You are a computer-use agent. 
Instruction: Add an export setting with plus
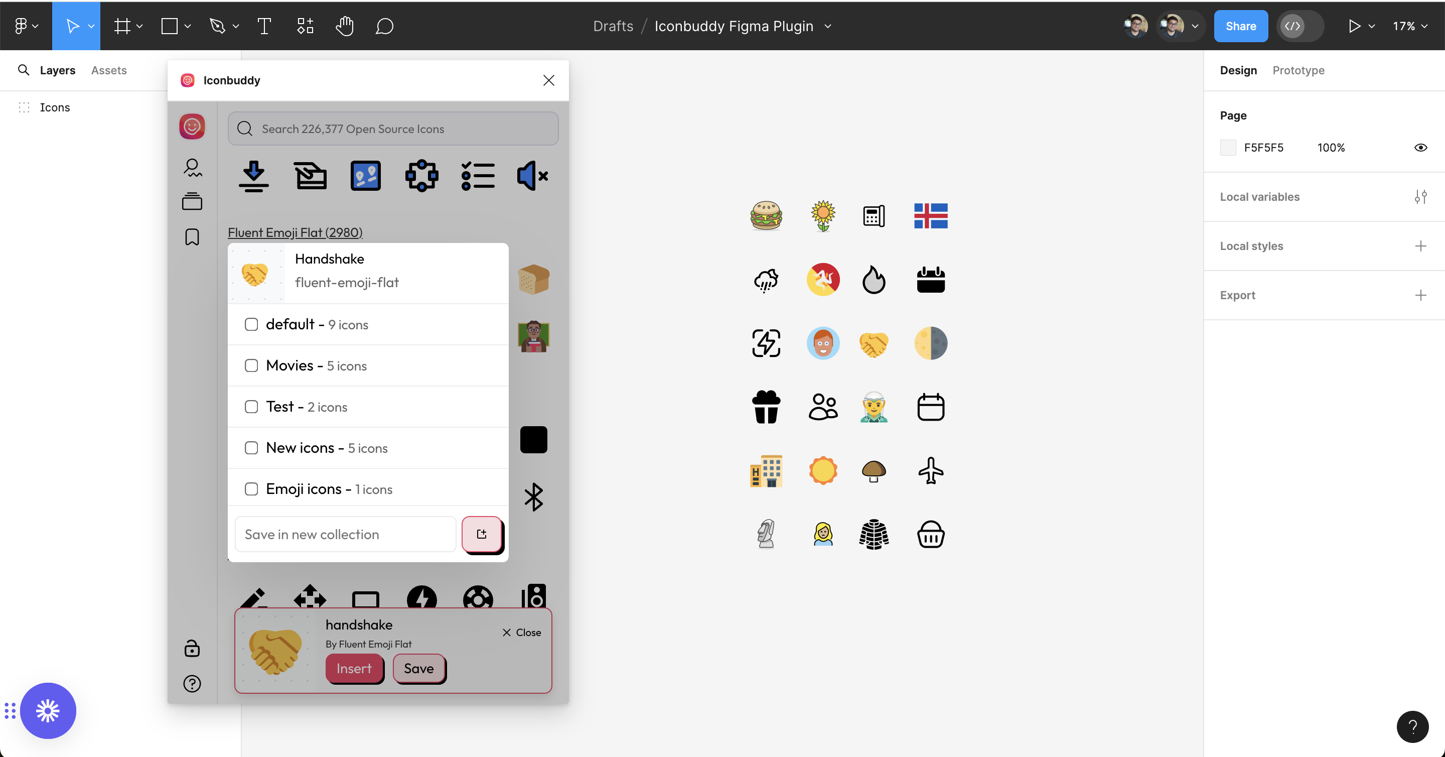pos(1420,295)
